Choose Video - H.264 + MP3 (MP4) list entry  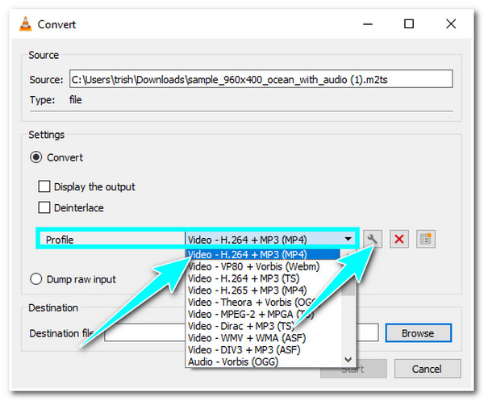263,255
